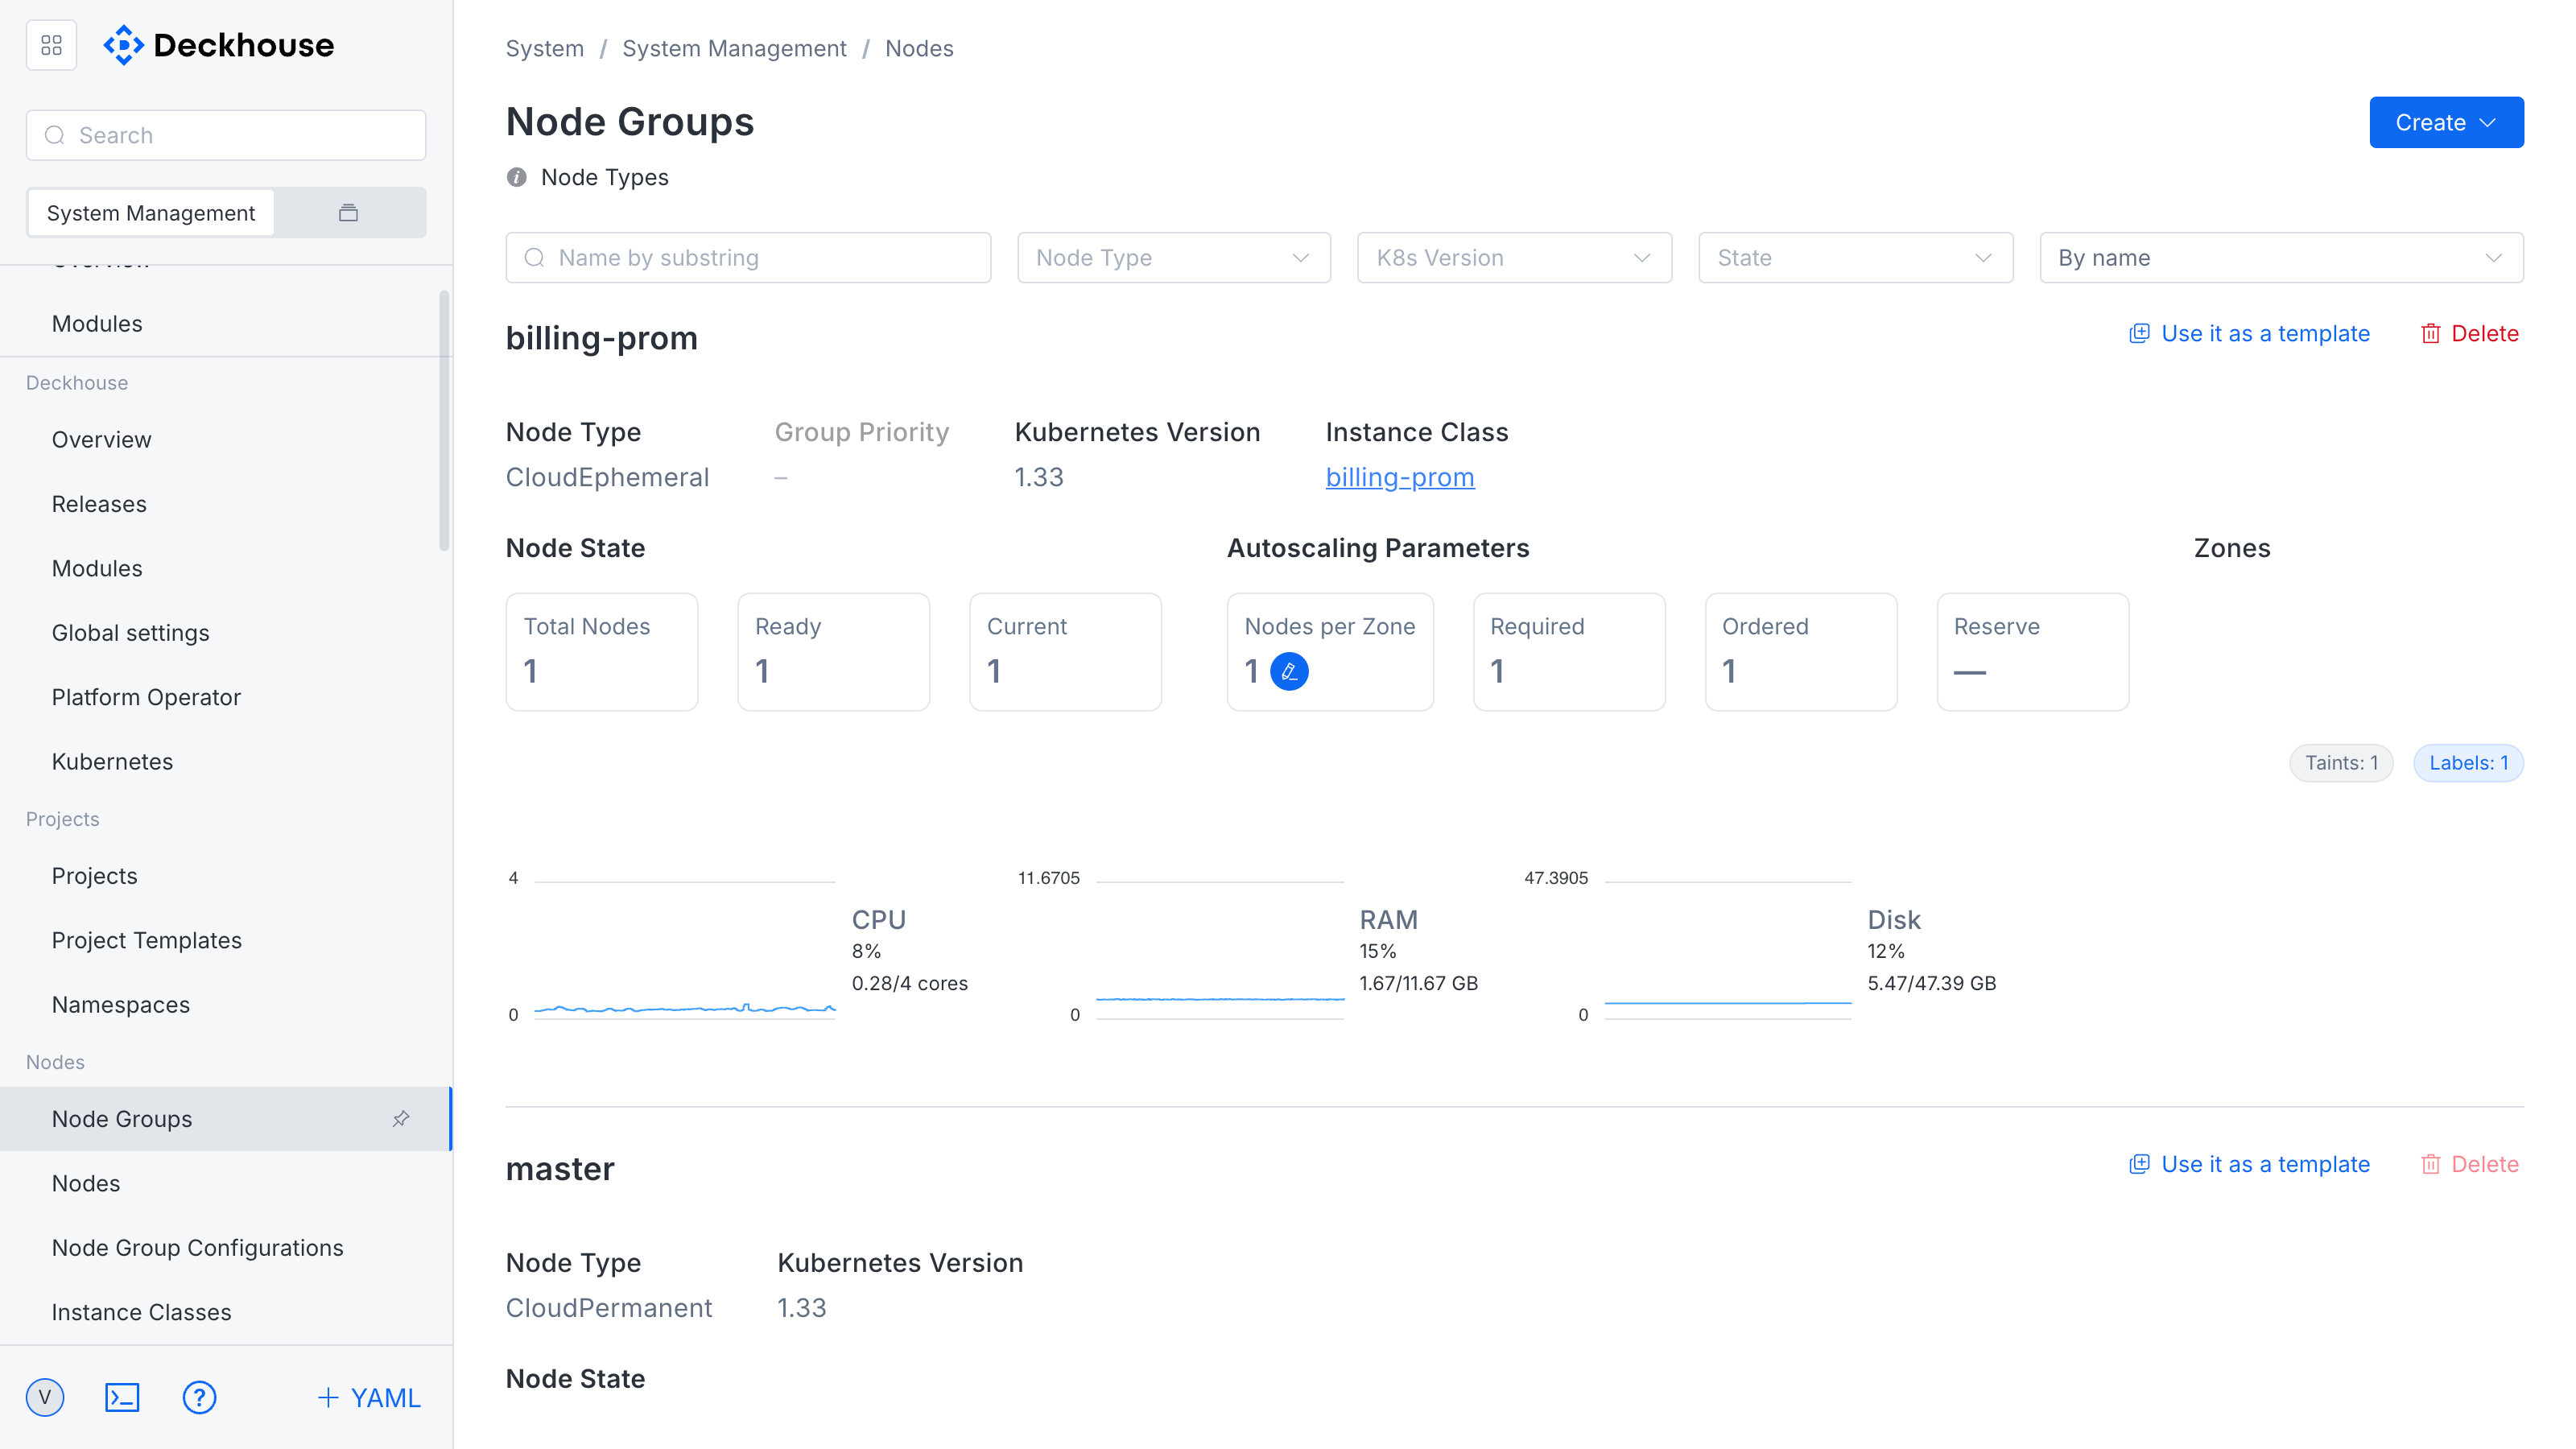Expand the Create button menu
Viewport: 2576px width, 1449px height.
click(x=2446, y=122)
